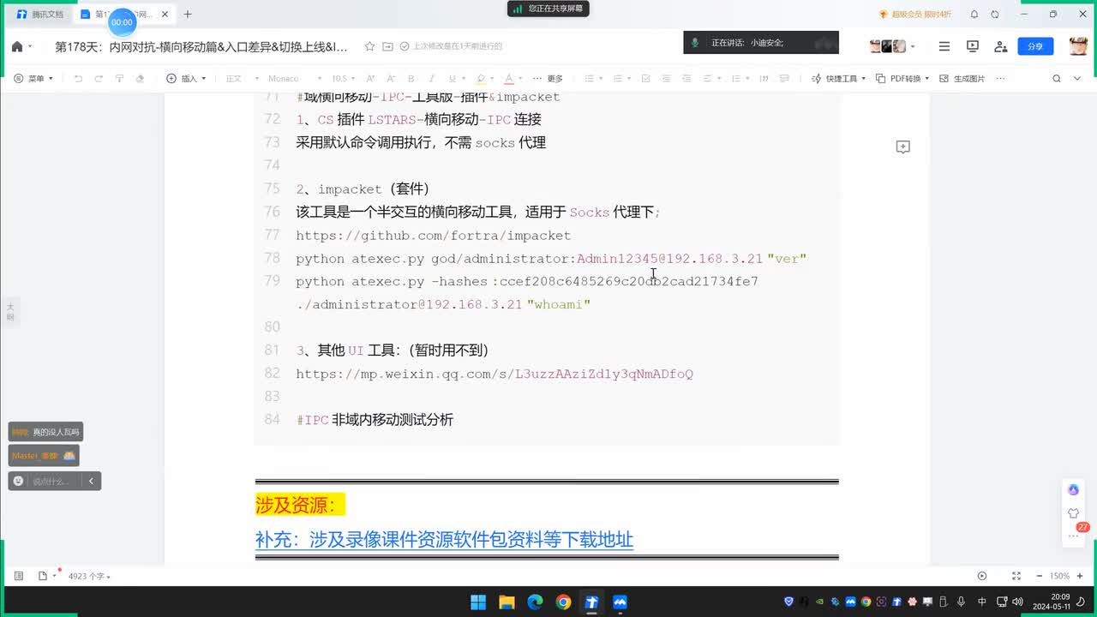Click the refresh icon next to bell

coord(995,15)
